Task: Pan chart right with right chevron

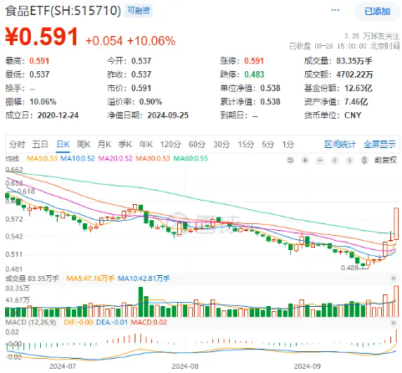Action: point(349,161)
